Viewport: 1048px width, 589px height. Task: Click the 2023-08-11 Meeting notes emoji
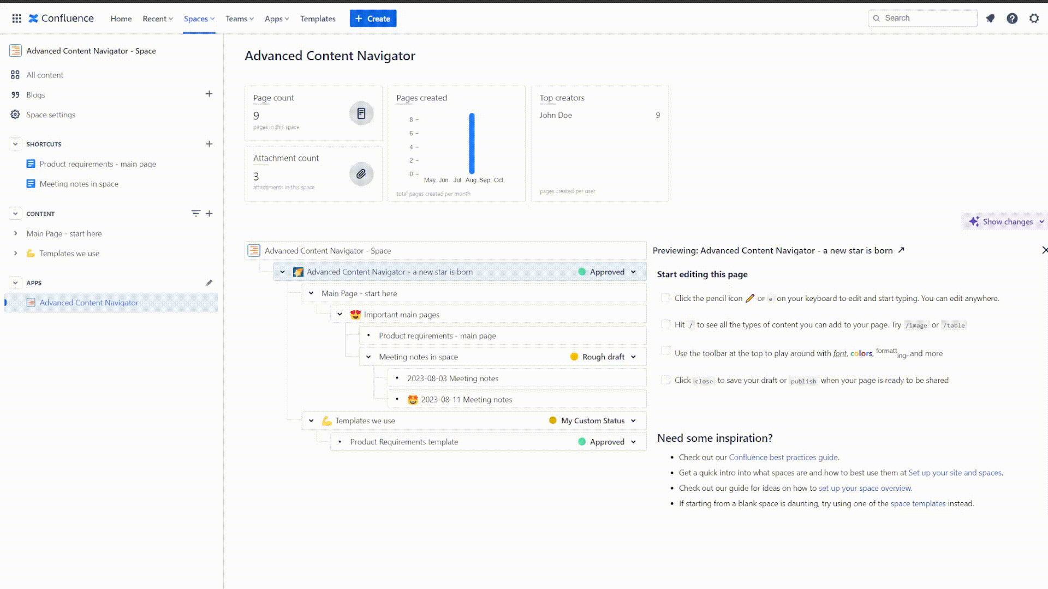pyautogui.click(x=413, y=400)
